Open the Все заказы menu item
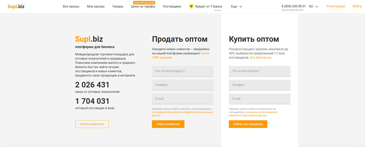This screenshot has height=147, width=365. 71,7
